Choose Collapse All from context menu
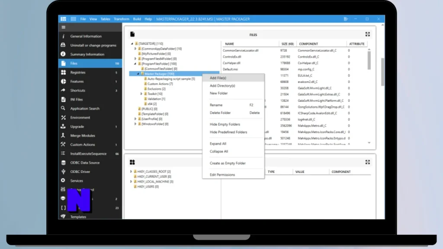Image resolution: width=443 pixels, height=249 pixels. coord(233,151)
